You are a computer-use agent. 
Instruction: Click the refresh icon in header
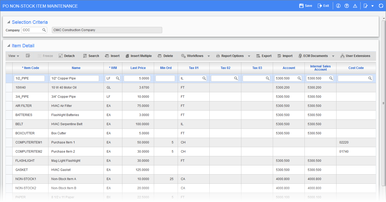[x=381, y=6]
